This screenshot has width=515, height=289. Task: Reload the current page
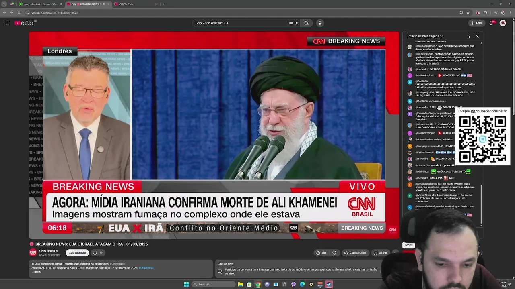19,12
